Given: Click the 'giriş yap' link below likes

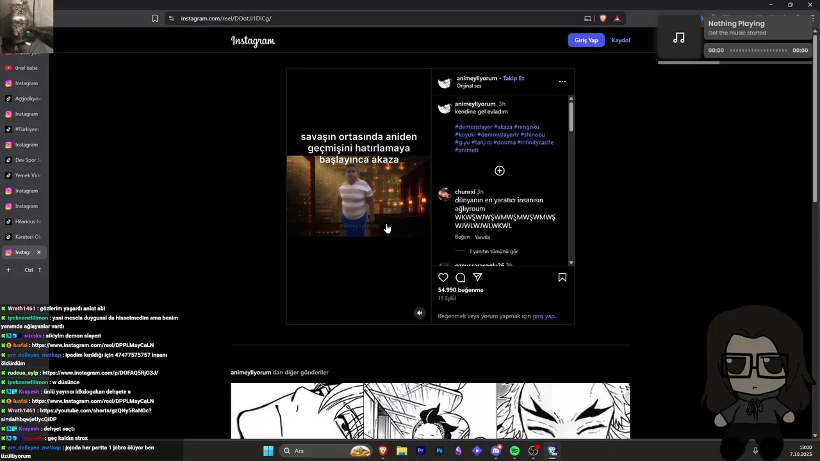Looking at the screenshot, I should [543, 316].
